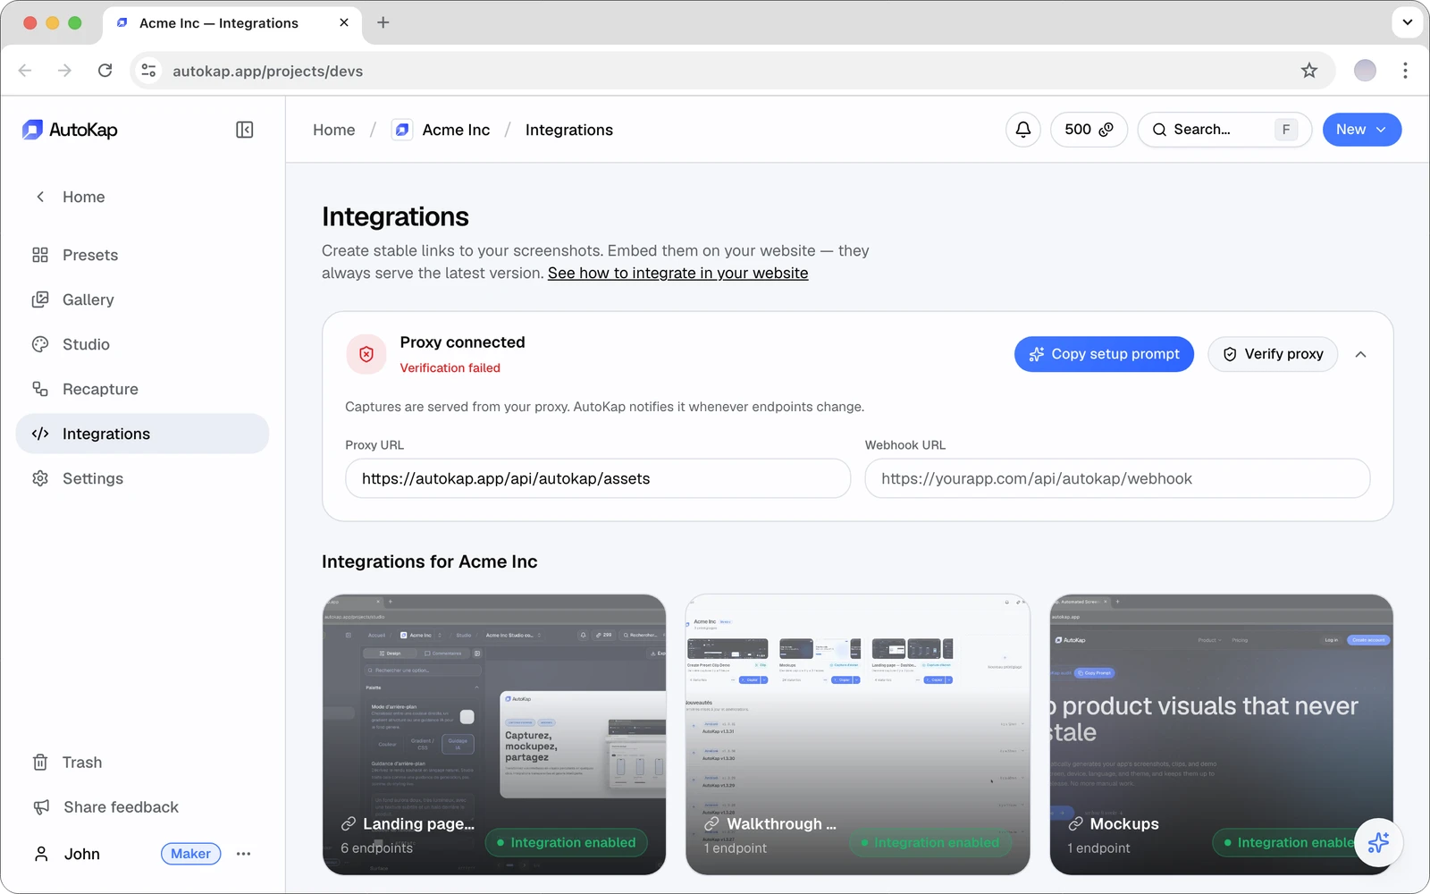Open Settings in the sidebar
This screenshot has width=1430, height=894.
click(x=142, y=478)
